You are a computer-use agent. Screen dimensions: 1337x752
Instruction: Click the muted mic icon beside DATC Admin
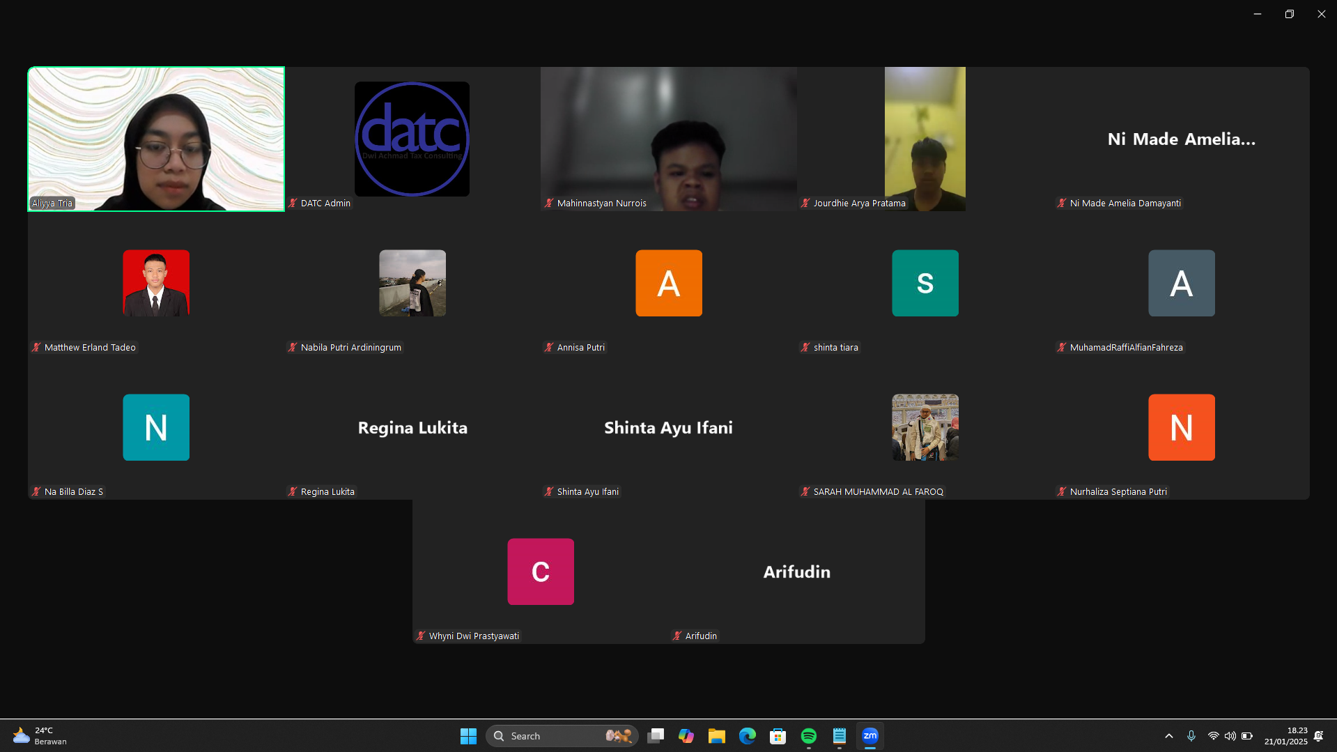(x=293, y=204)
